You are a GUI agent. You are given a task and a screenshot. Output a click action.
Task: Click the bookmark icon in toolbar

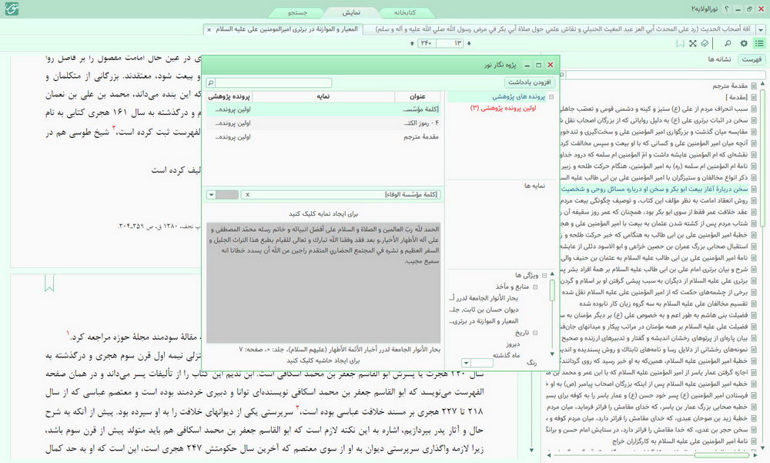click(680, 44)
